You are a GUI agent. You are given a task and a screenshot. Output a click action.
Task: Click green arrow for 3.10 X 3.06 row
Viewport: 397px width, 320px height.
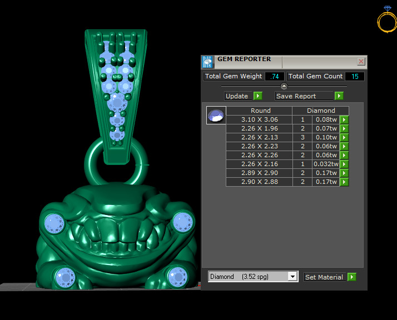coord(344,119)
